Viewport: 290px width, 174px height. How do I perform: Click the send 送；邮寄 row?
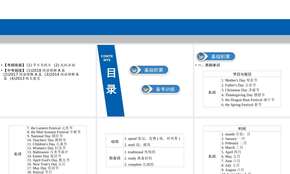[x=137, y=145]
